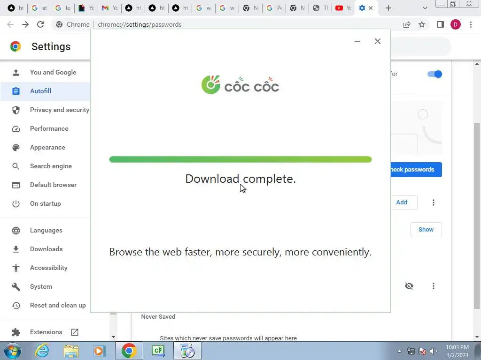Click the Reset and clean up icon

(16, 305)
